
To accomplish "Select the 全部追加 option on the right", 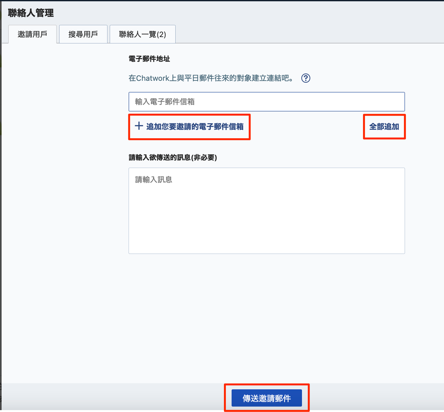I will (384, 126).
